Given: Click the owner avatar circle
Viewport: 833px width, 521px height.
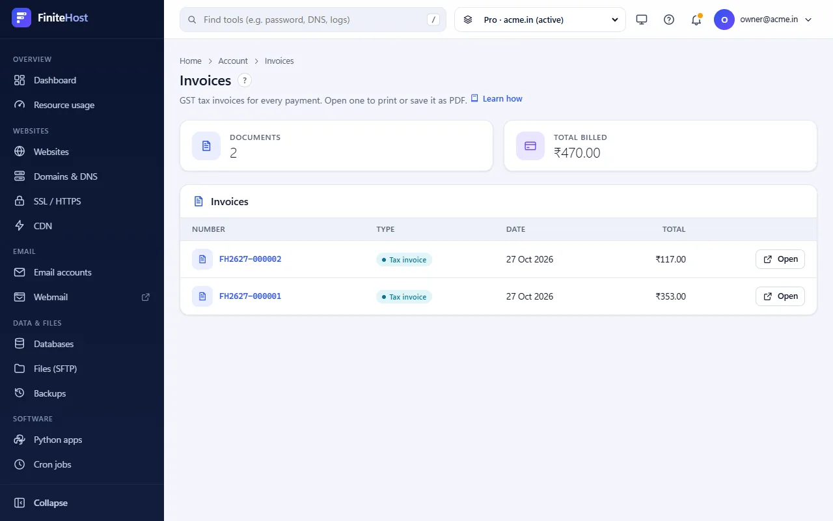Looking at the screenshot, I should click(724, 20).
